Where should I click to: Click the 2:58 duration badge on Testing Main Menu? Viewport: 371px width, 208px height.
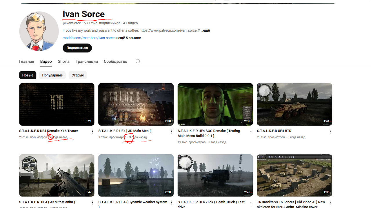click(x=247, y=121)
